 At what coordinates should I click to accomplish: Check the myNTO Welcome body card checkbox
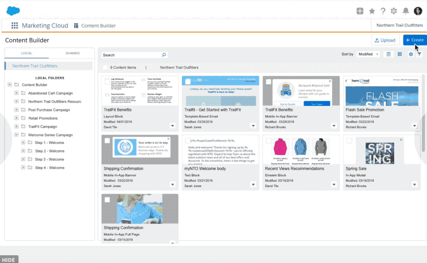pos(187,140)
